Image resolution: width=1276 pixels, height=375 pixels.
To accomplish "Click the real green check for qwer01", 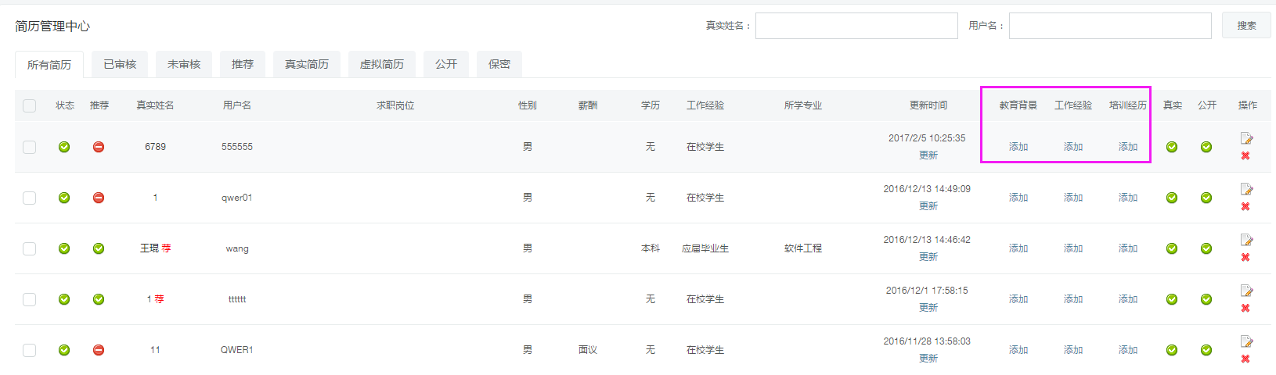I will (x=1172, y=198).
